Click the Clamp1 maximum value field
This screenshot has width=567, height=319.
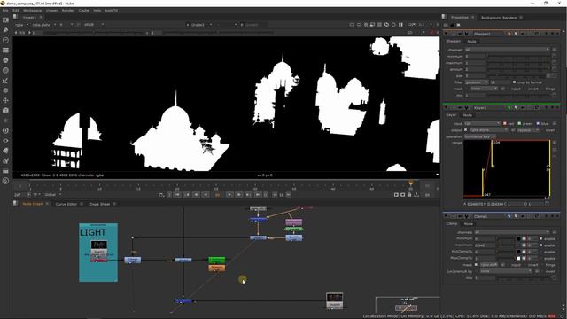[x=485, y=245]
